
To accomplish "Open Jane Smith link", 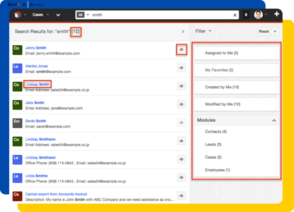I will (x=35, y=103).
